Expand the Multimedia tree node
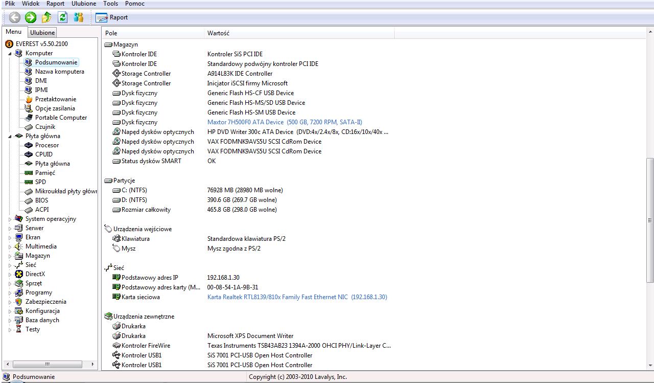This screenshot has width=654, height=383. pyautogui.click(x=10, y=246)
